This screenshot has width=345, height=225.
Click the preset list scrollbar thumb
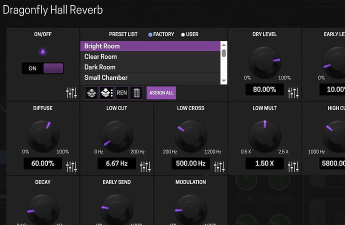click(224, 53)
